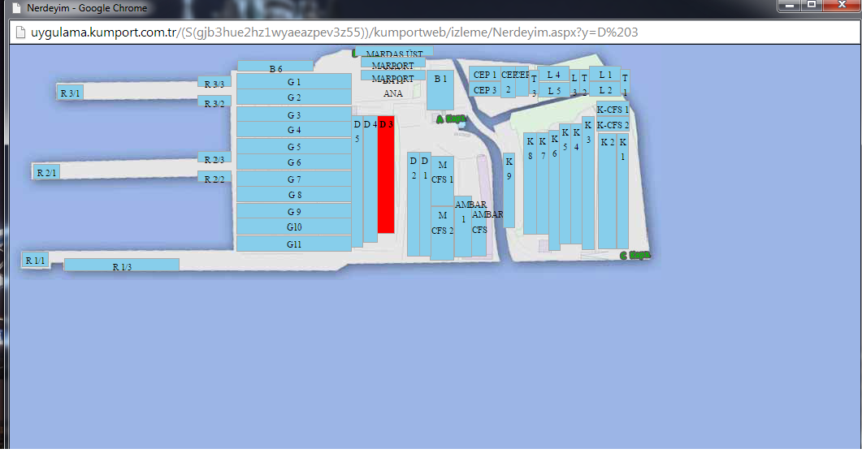Viewport: 862px width, 453px height.
Task: Choose the K 1 block
Action: point(622,191)
